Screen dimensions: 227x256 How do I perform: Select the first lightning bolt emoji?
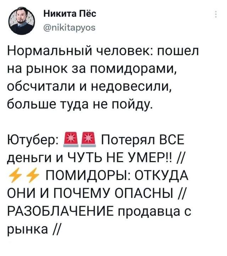pyautogui.click(x=15, y=175)
